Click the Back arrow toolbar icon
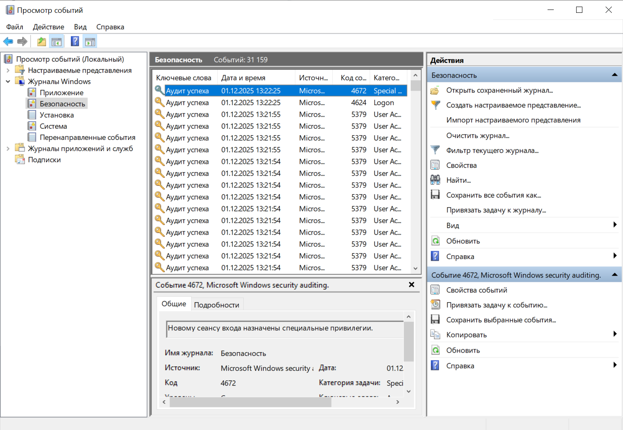Screen dimensions: 623x430 click(x=8, y=41)
